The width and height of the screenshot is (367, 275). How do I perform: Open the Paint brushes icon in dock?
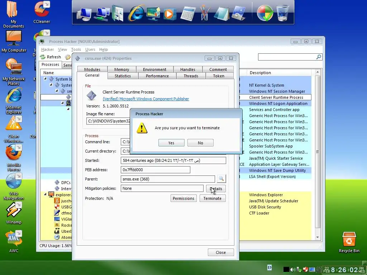[x=204, y=13]
